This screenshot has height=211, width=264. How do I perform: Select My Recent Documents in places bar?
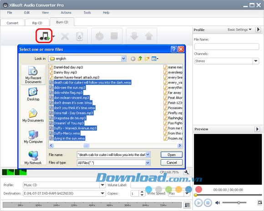tap(33, 75)
